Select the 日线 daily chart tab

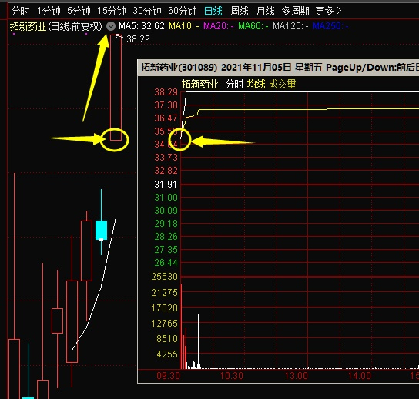point(213,11)
